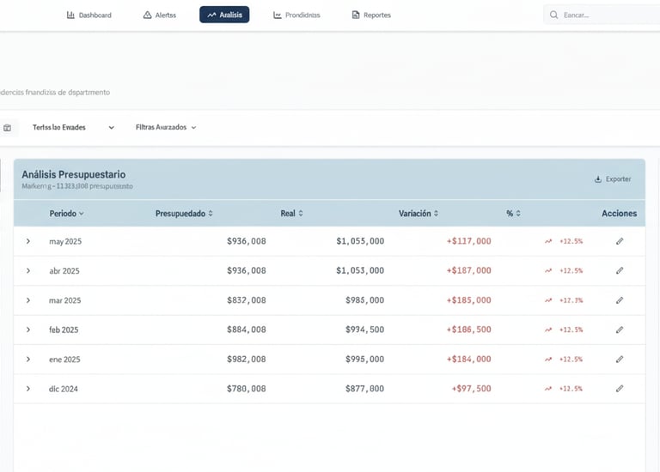Click the trend icon in dic 2024 row

coord(548,389)
